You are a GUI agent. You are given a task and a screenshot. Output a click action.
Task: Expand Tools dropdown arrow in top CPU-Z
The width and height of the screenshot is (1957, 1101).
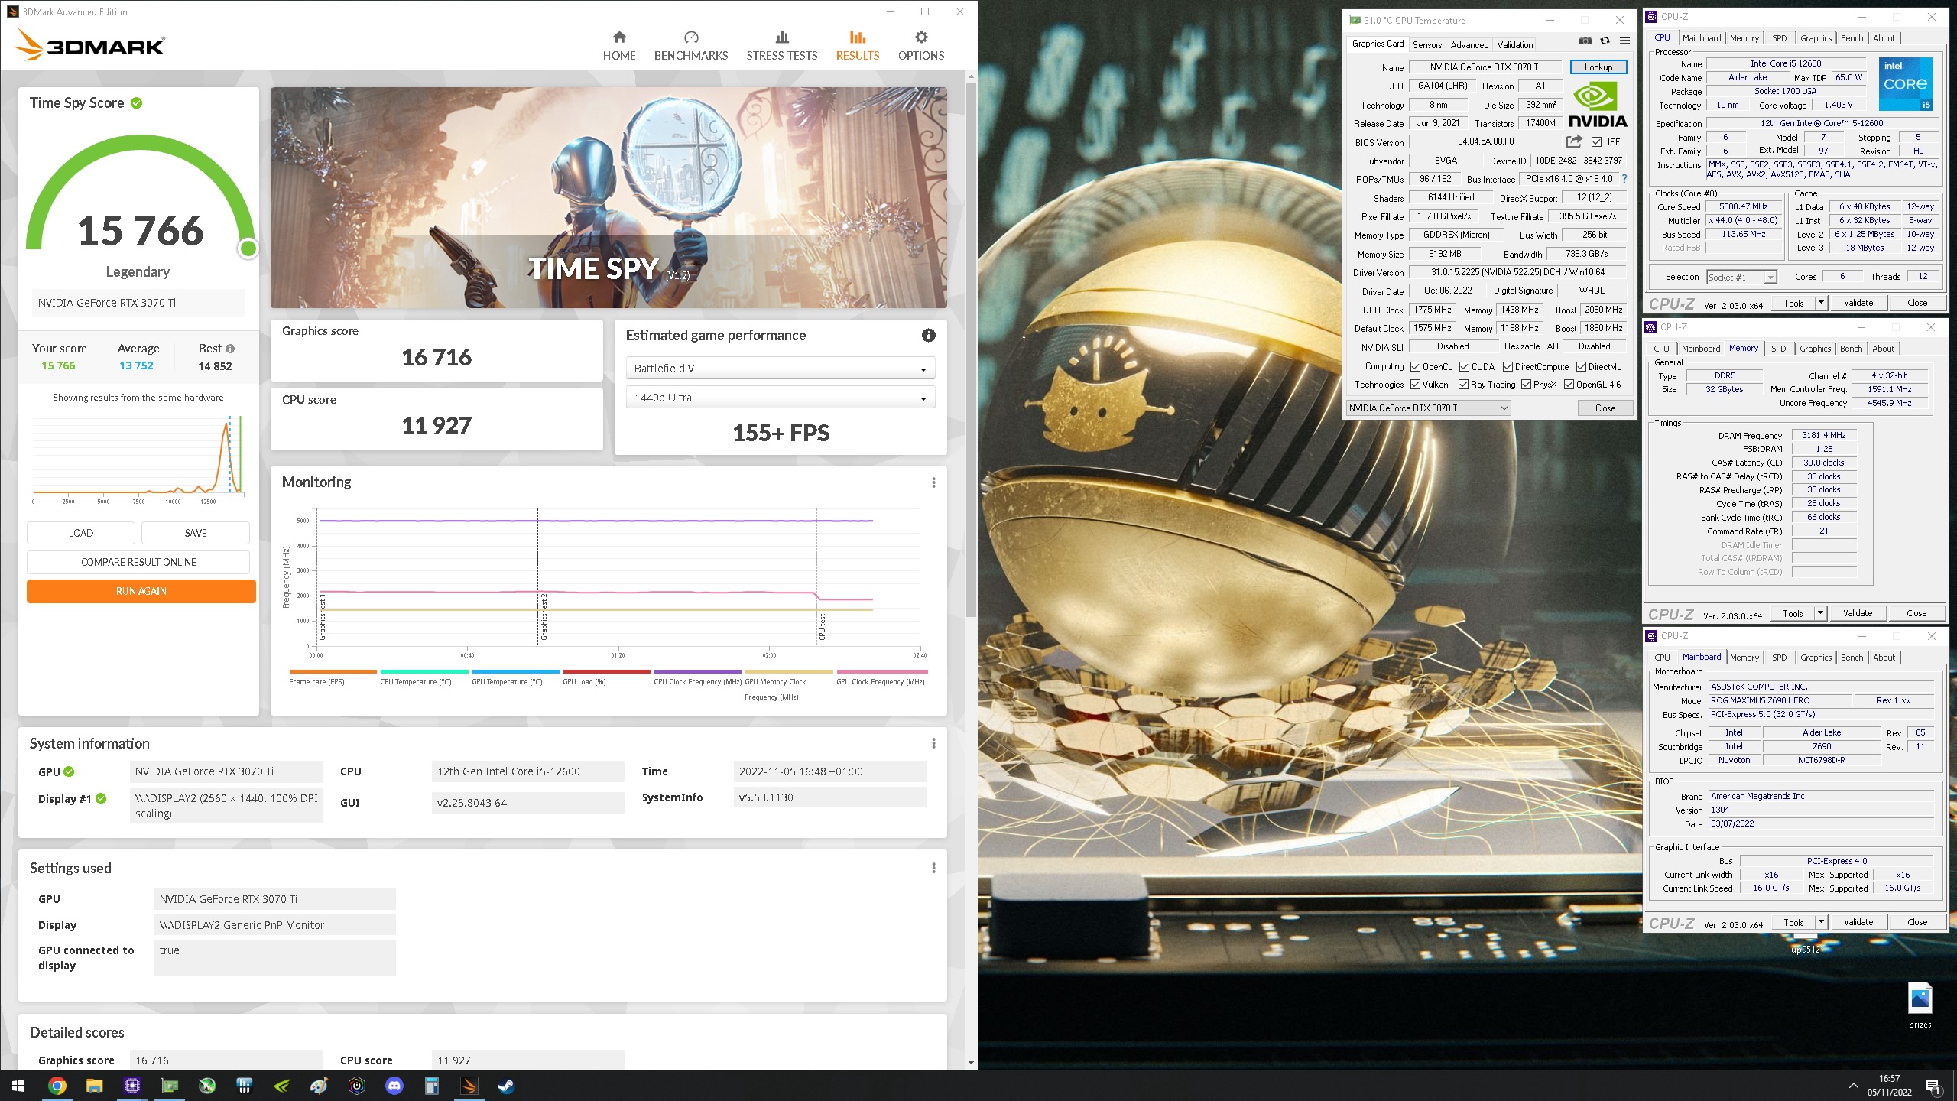pyautogui.click(x=1820, y=303)
